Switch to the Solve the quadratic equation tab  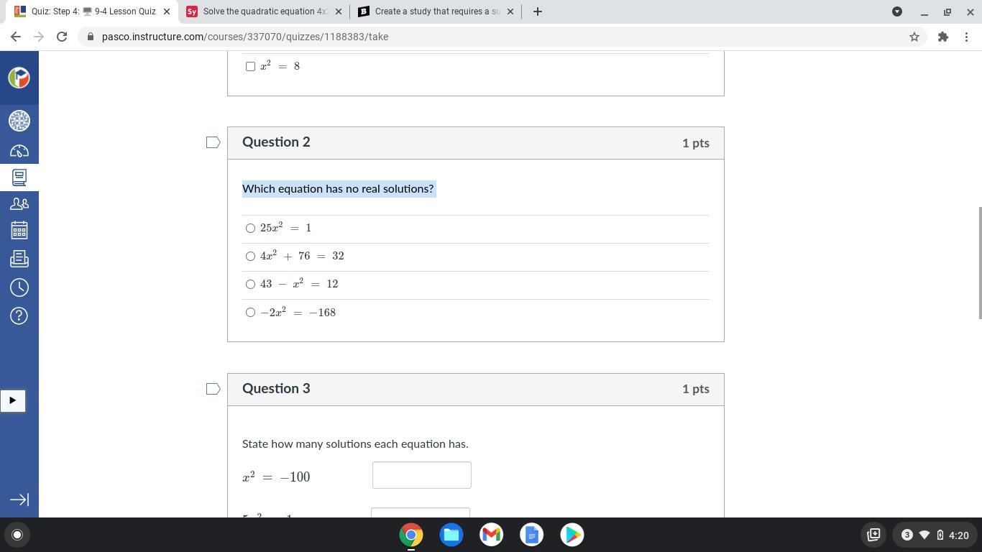[x=265, y=11]
